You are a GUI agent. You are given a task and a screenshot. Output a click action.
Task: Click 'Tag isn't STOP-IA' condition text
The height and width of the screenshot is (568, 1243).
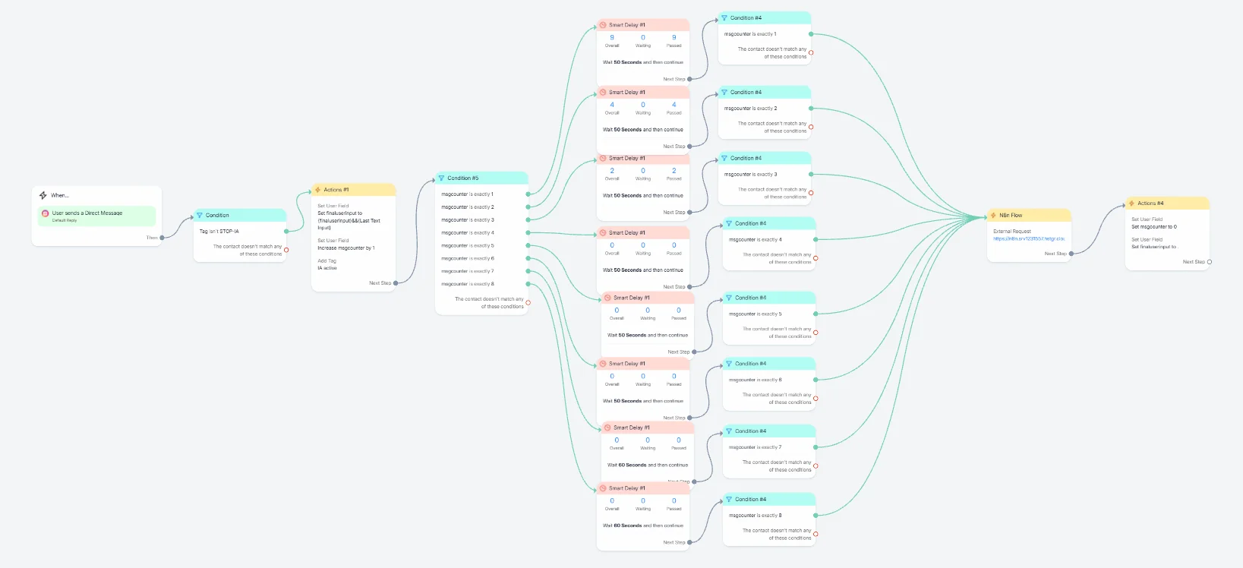[x=219, y=232]
